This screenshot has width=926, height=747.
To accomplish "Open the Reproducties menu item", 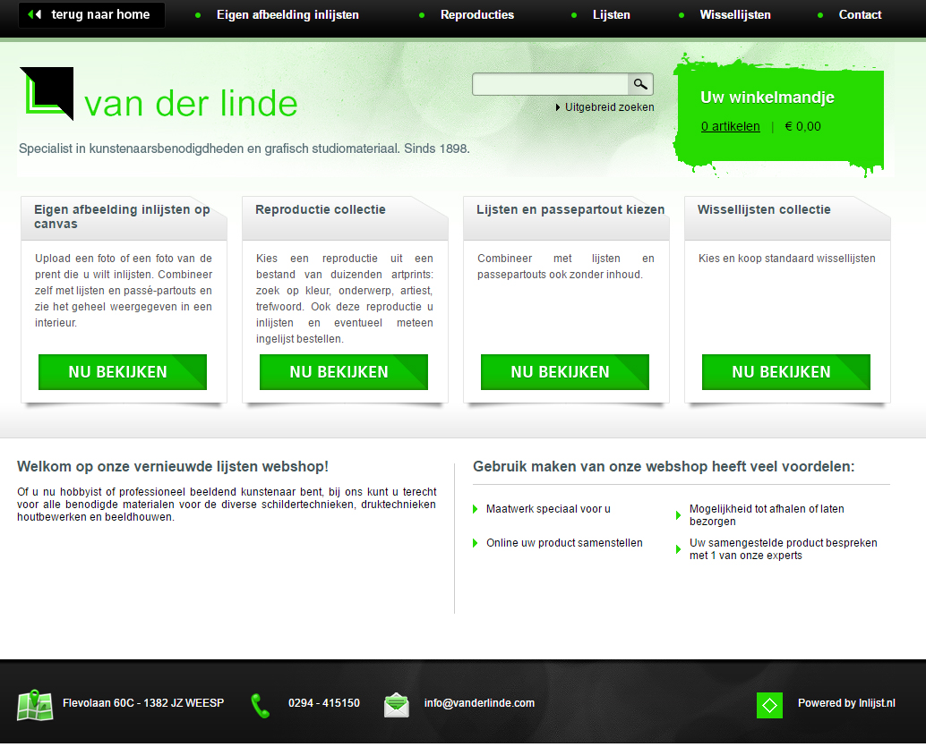I will [476, 15].
